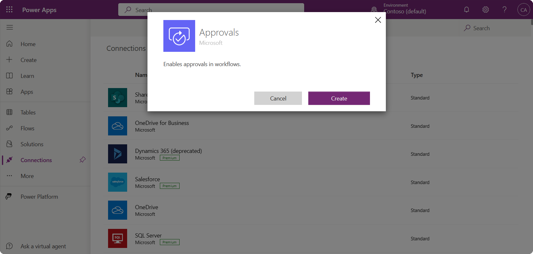Open the settings gear icon
The image size is (533, 254).
[x=486, y=10]
